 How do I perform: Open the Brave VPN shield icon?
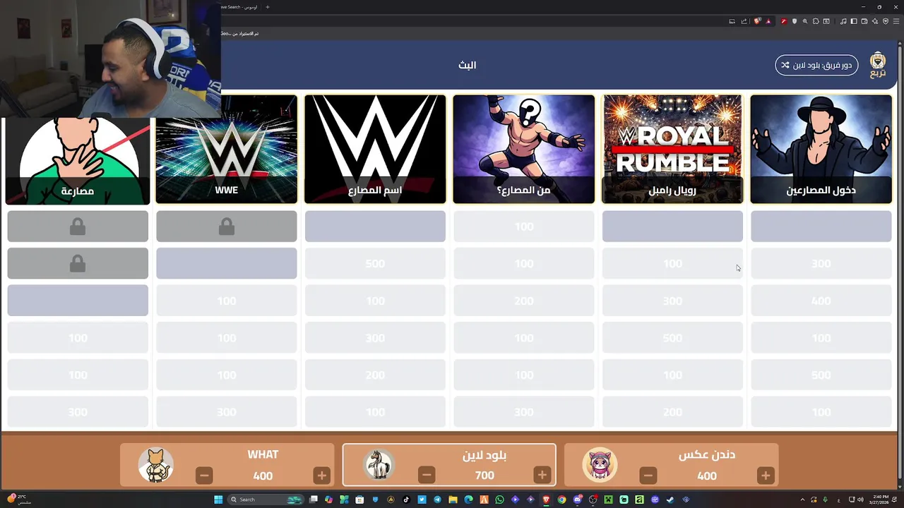pyautogui.click(x=886, y=21)
